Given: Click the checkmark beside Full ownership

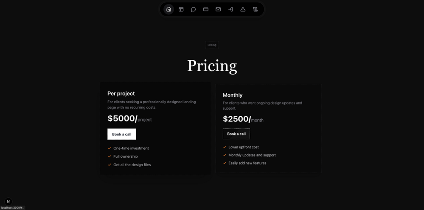Looking at the screenshot, I should coord(110,156).
